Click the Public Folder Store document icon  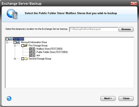pyautogui.click(x=34, y=52)
